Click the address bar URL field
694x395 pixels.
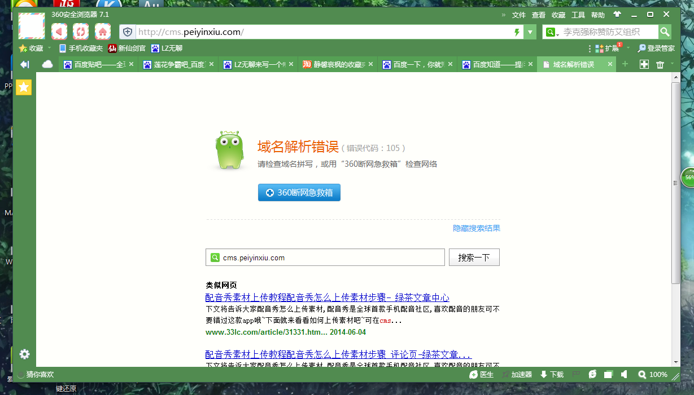322,32
